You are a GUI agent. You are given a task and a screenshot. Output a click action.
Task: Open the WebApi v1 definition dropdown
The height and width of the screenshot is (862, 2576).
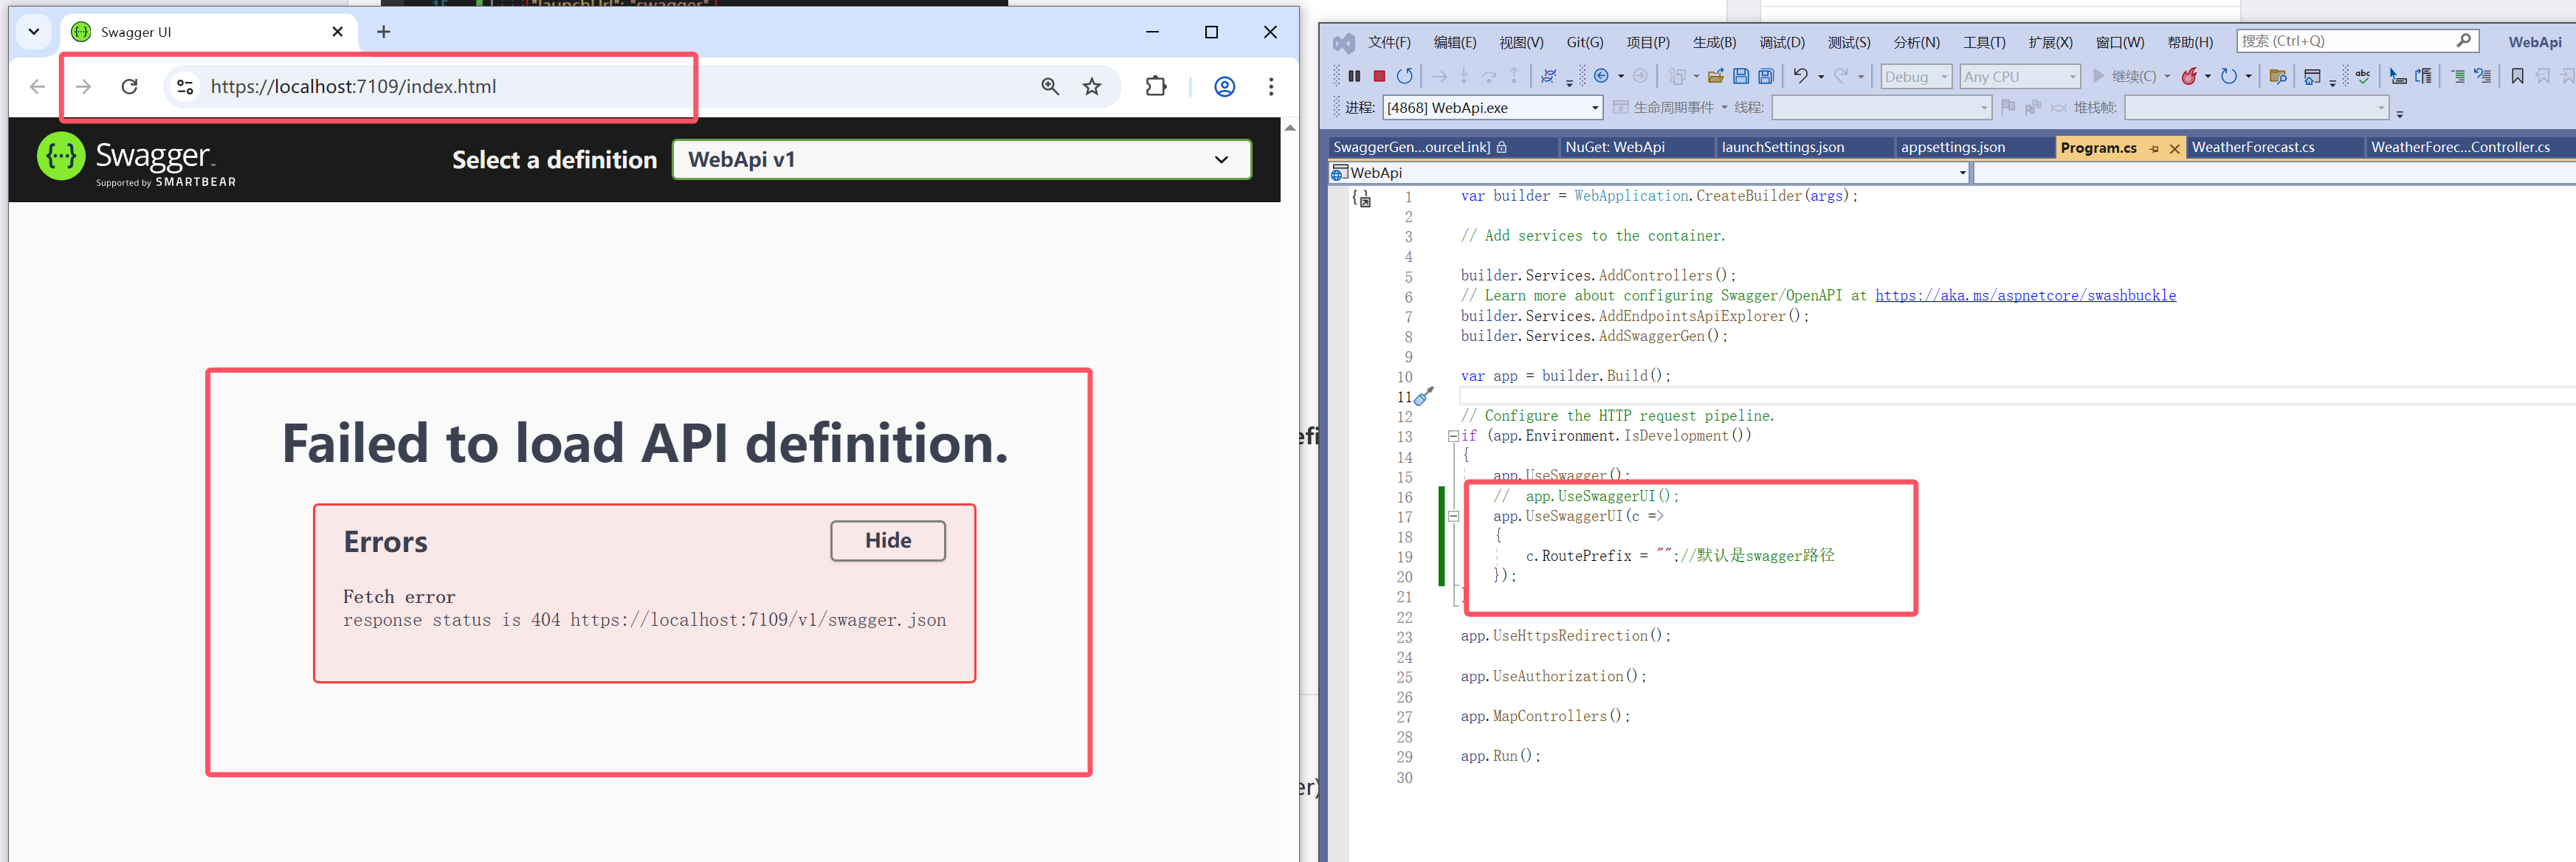960,160
